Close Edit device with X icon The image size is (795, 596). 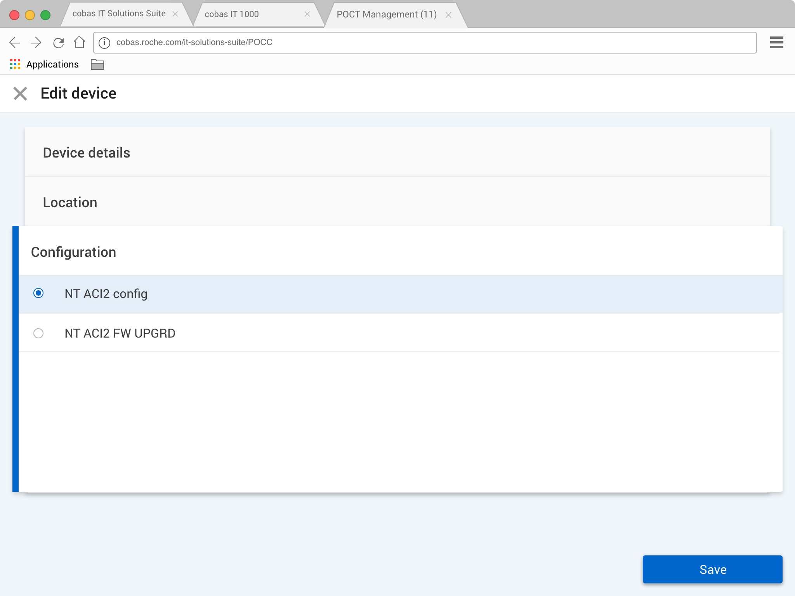pos(20,94)
